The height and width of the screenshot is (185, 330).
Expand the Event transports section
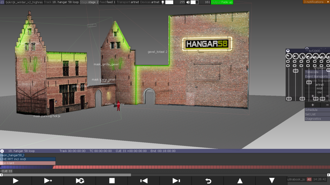(317, 76)
